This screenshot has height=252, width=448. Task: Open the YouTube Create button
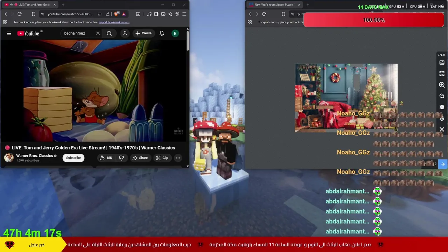pos(143,33)
